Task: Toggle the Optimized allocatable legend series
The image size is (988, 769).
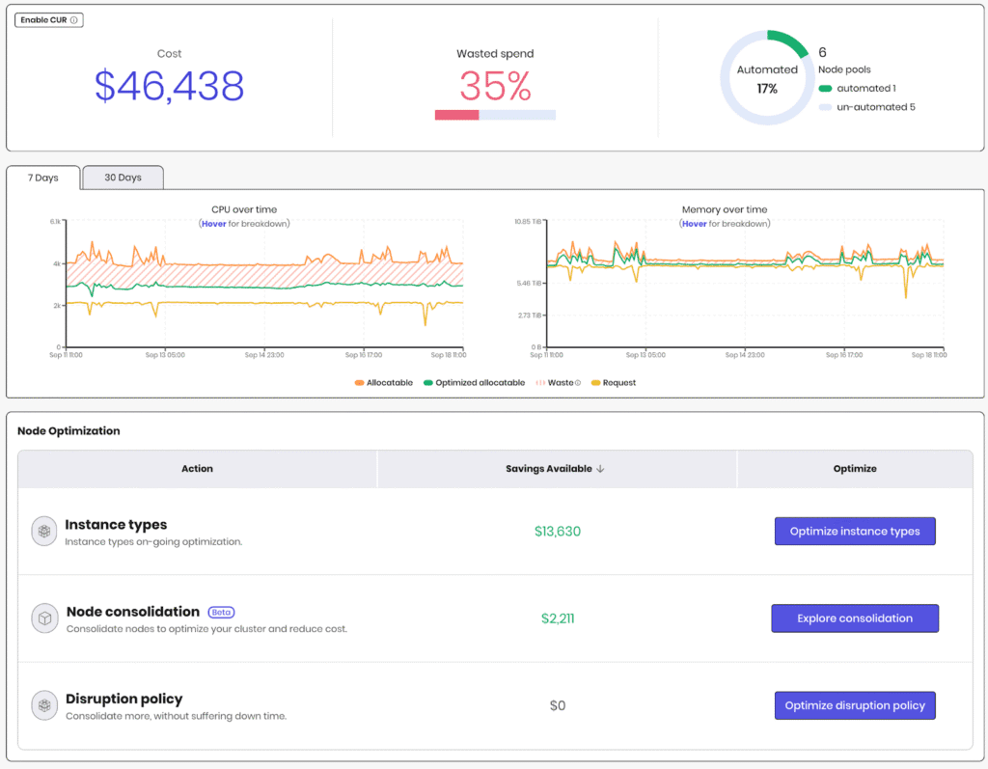Action: (473, 383)
